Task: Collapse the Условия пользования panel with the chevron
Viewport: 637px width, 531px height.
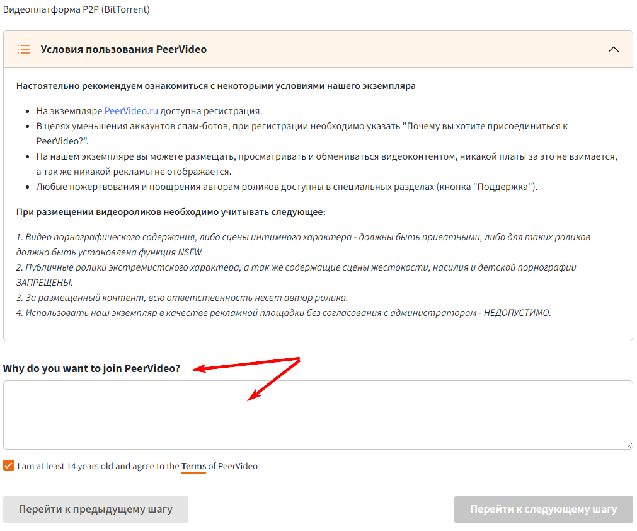Action: coord(613,49)
